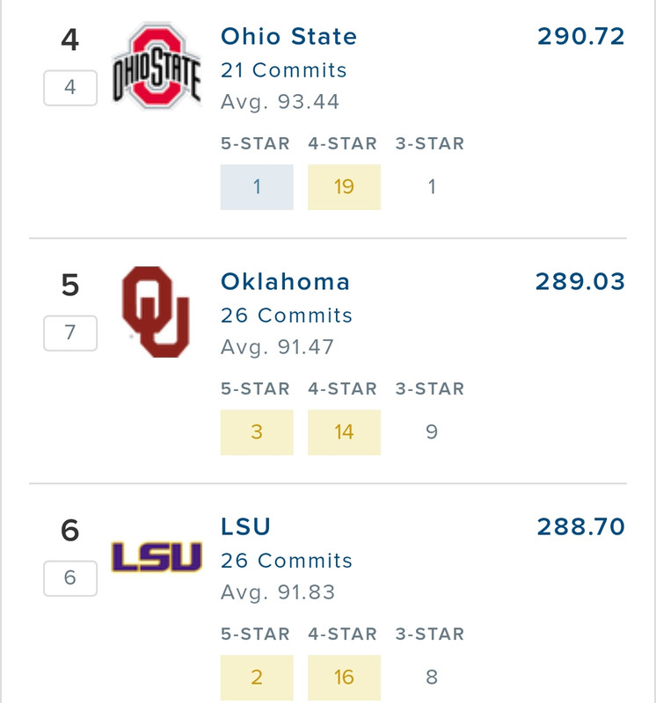The image size is (656, 703).
Task: Click Ohio State's 290.72 points score
Action: coord(580,37)
